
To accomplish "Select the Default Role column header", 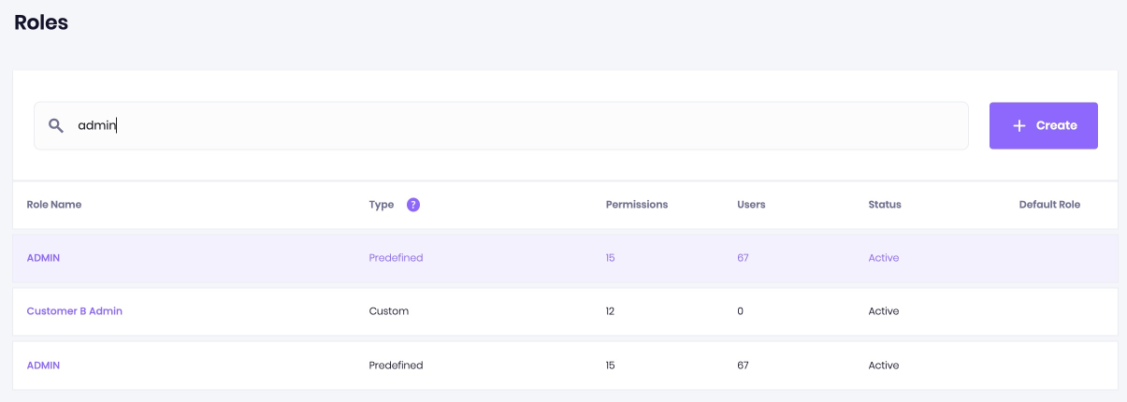I will pyautogui.click(x=1049, y=205).
